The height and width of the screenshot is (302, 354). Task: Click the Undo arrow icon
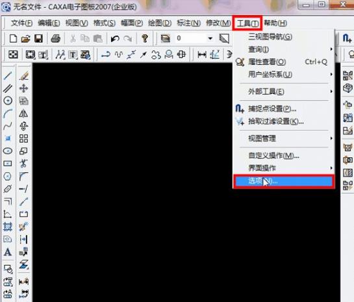click(115, 38)
